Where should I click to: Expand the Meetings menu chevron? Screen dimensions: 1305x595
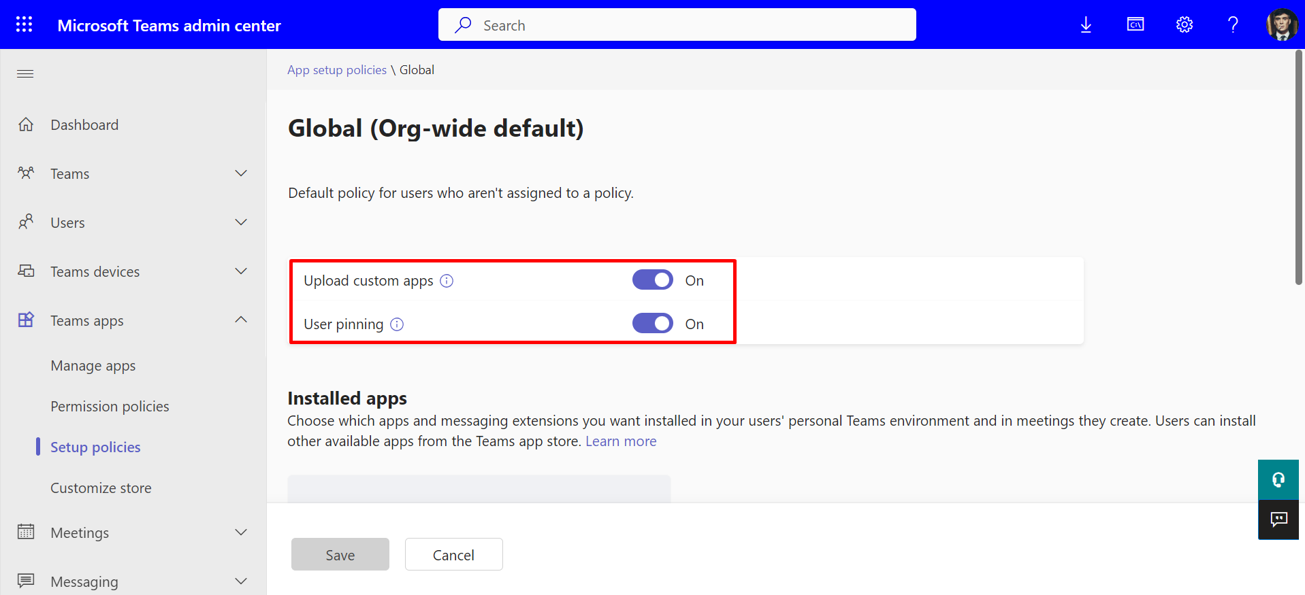pyautogui.click(x=241, y=532)
